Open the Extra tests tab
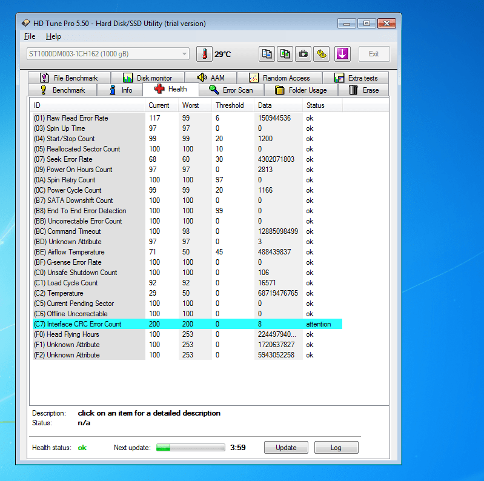 pos(356,78)
